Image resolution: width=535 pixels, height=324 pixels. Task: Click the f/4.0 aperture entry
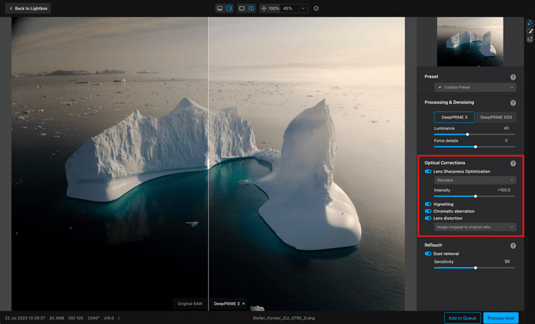109,318
